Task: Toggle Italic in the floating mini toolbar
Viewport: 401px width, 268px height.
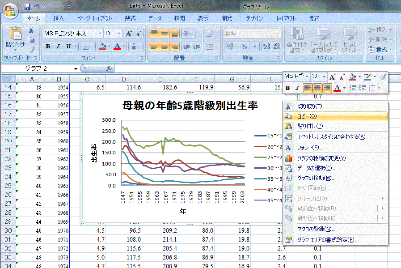Action: 297,88
